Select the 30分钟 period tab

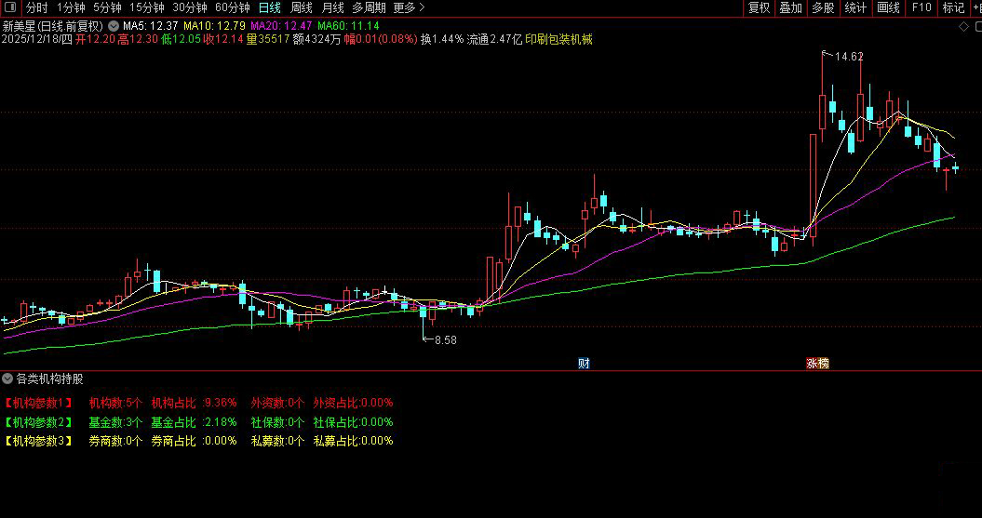[190, 7]
